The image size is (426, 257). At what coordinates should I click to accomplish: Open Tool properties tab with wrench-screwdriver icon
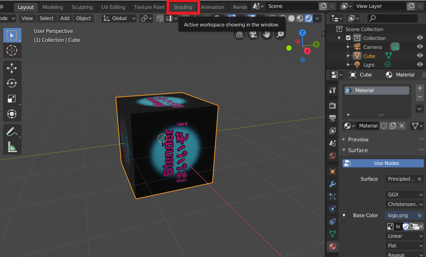pyautogui.click(x=332, y=90)
